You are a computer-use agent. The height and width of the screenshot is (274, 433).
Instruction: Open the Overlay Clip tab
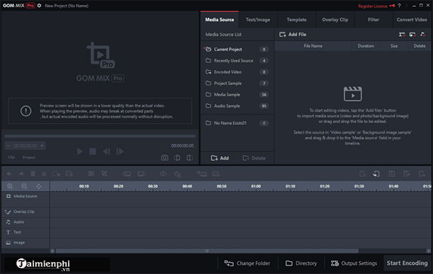[335, 20]
